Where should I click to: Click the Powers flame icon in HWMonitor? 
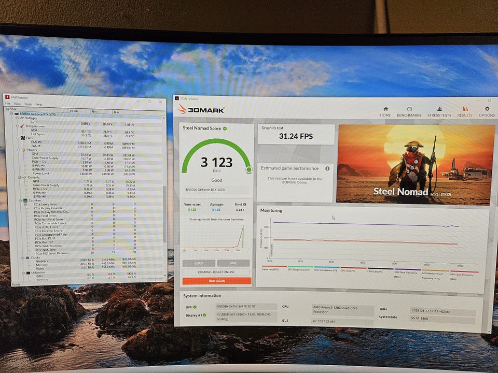(23, 150)
